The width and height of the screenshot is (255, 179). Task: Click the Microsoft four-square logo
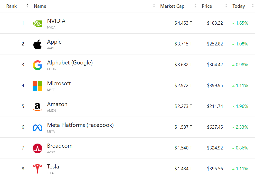tap(37, 86)
